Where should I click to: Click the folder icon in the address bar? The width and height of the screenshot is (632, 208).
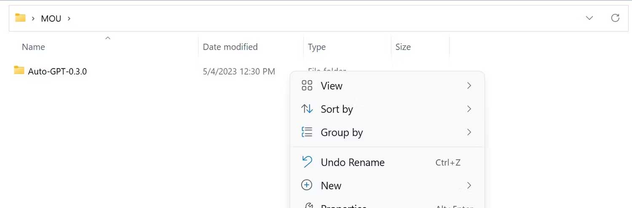(20, 18)
